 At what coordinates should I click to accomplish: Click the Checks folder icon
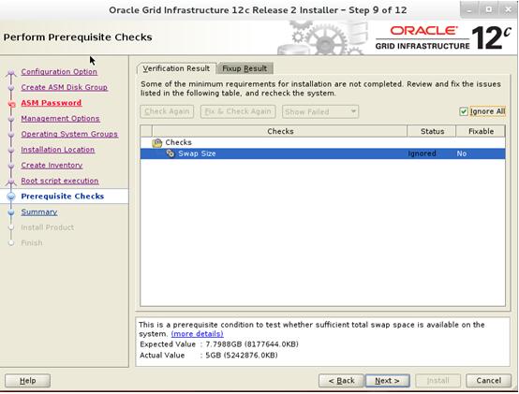pos(156,143)
